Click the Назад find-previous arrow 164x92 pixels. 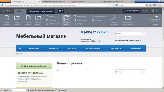coord(36,90)
